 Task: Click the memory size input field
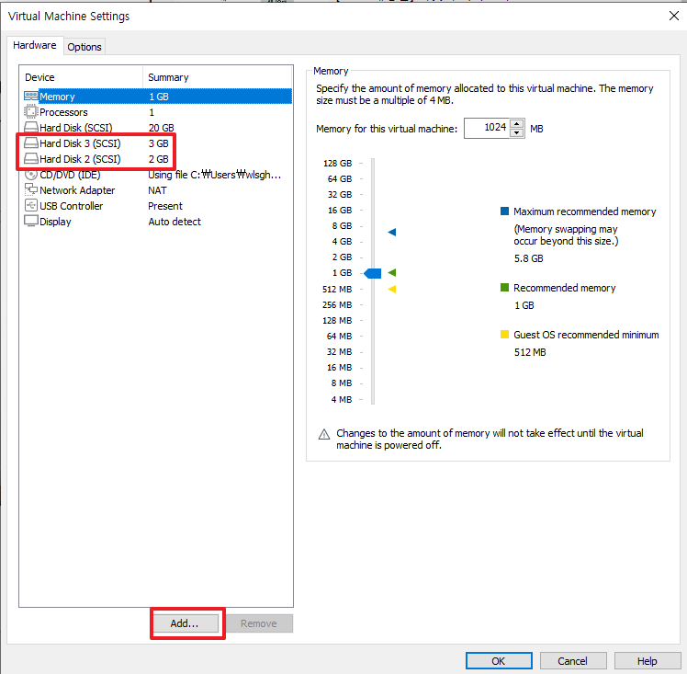pyautogui.click(x=487, y=128)
